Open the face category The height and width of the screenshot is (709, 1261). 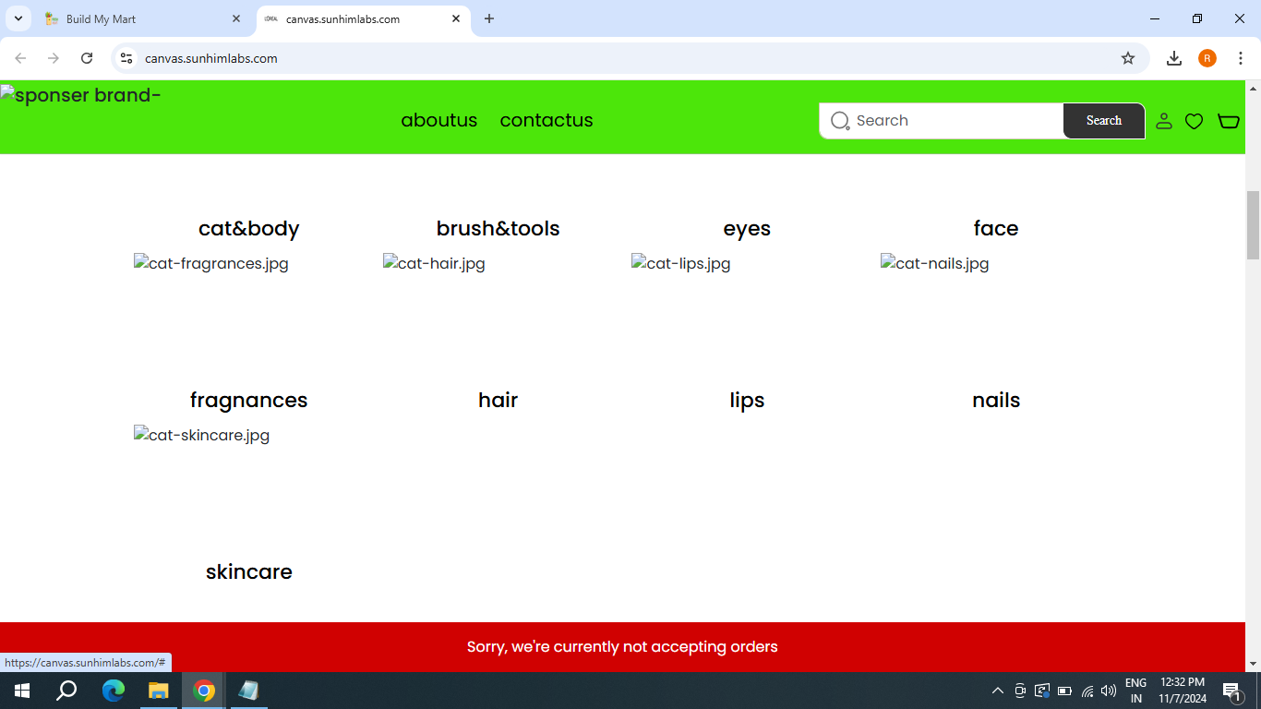coord(996,229)
